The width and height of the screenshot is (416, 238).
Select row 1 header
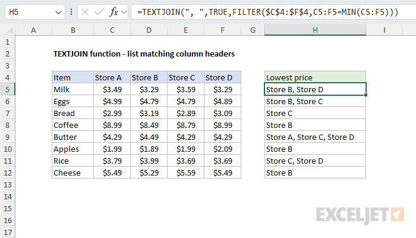pyautogui.click(x=7, y=42)
